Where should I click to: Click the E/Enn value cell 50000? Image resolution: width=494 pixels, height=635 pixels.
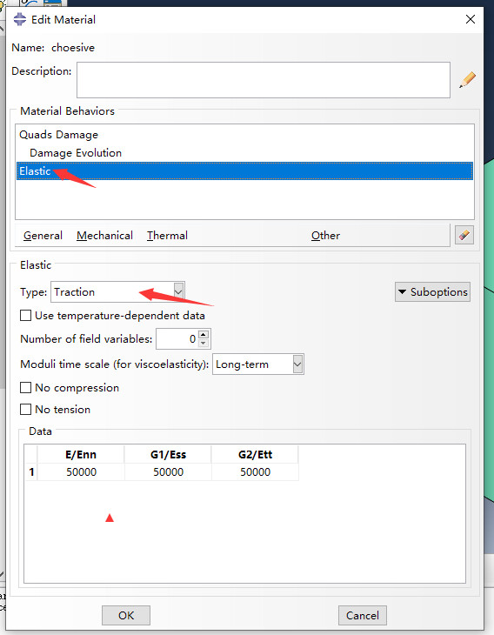pos(81,471)
